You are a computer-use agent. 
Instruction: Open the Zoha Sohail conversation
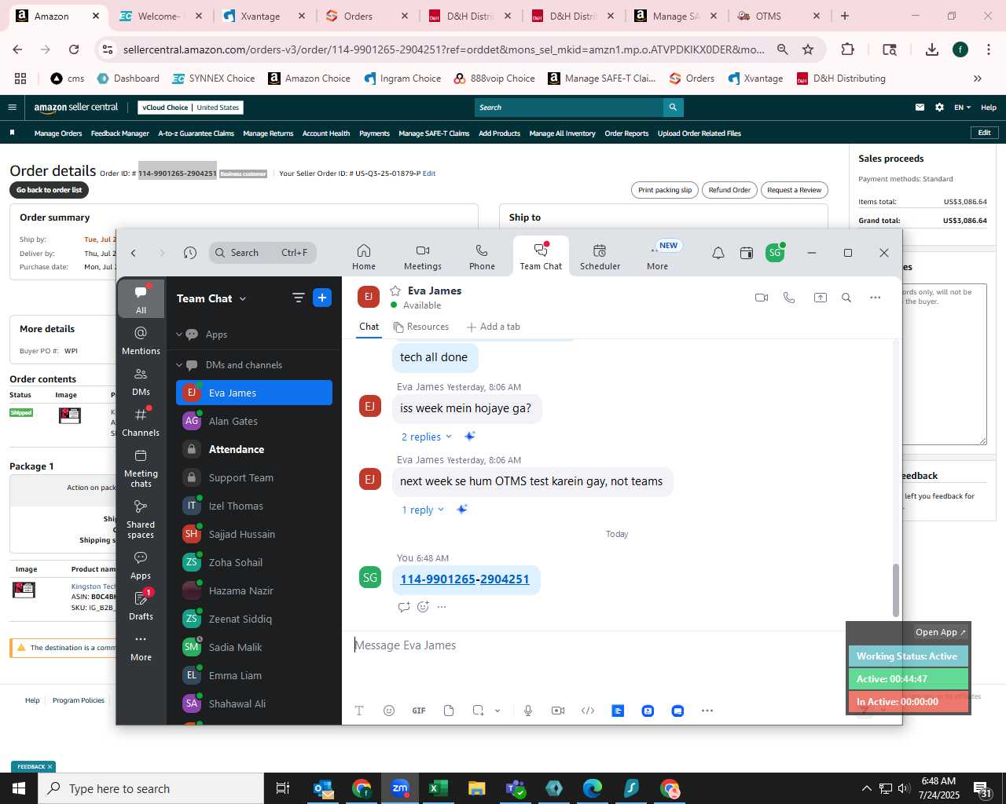pyautogui.click(x=254, y=562)
